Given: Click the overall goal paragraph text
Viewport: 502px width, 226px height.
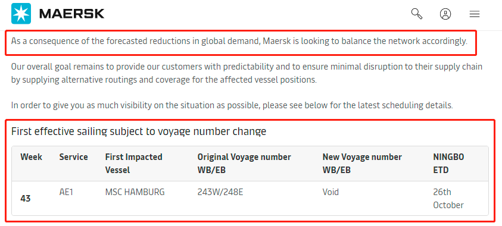Looking at the screenshot, I should (x=247, y=73).
